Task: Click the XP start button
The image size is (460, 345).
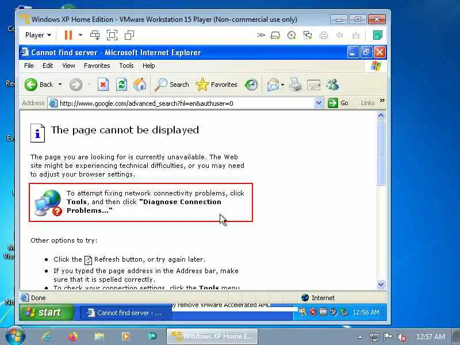Action: [x=47, y=312]
